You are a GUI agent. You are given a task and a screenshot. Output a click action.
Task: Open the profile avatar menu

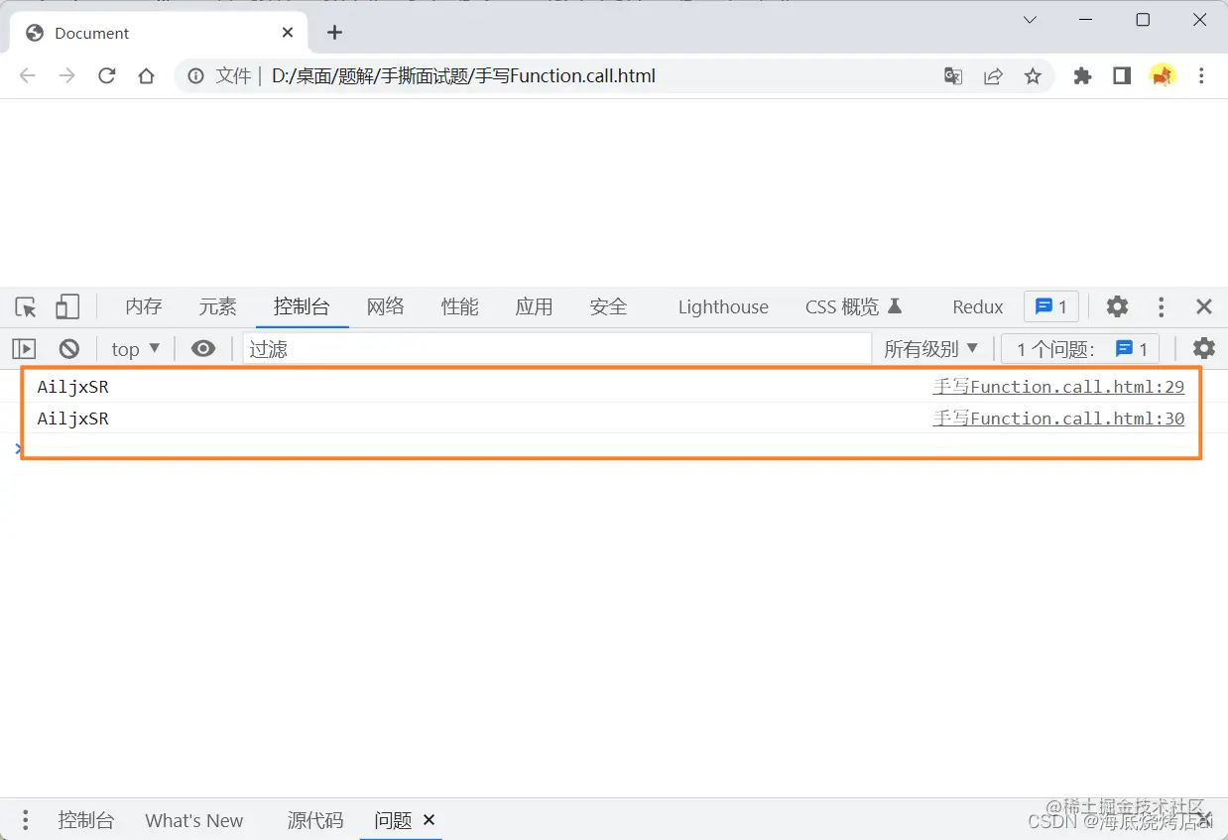(x=1163, y=76)
